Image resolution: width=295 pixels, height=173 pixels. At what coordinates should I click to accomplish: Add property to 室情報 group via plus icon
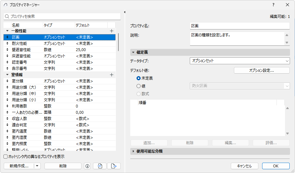click(x=111, y=75)
